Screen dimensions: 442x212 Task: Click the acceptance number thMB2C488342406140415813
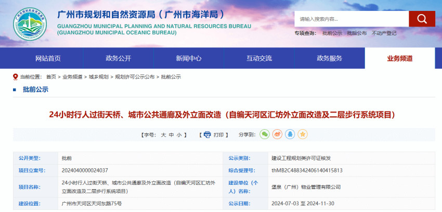point(307,170)
